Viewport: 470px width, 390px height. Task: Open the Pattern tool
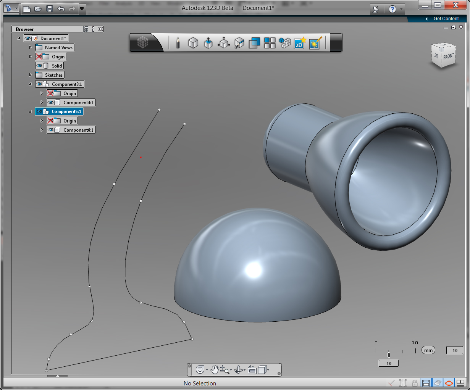pyautogui.click(x=270, y=43)
